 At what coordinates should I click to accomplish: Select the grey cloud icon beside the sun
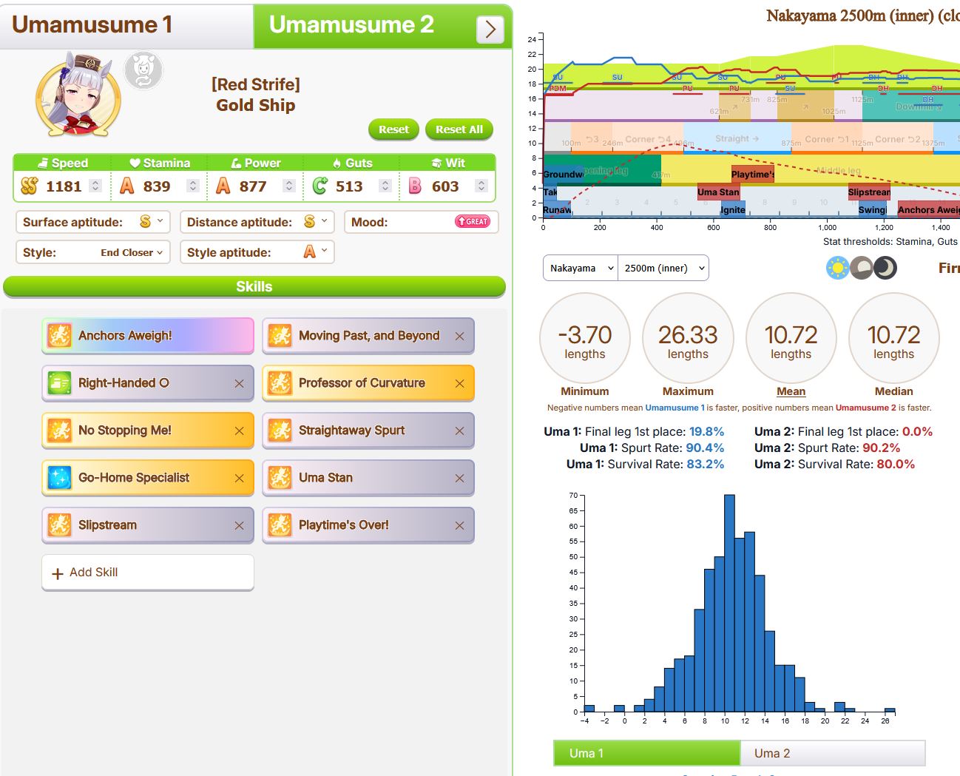point(860,268)
